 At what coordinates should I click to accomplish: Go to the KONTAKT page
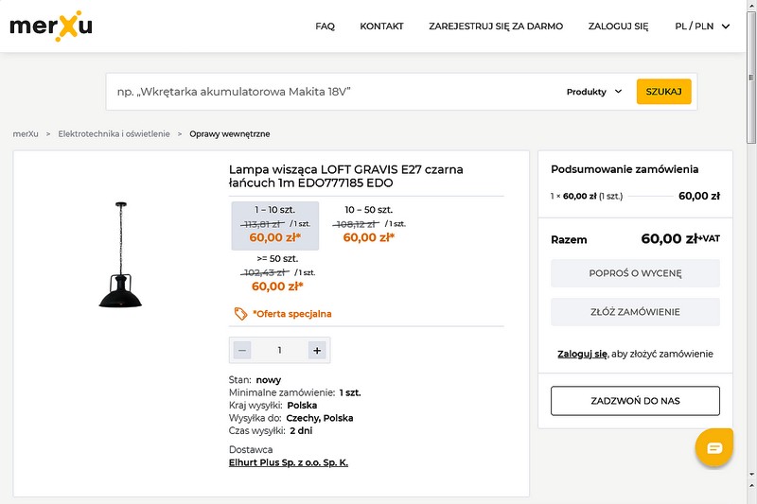point(381,26)
